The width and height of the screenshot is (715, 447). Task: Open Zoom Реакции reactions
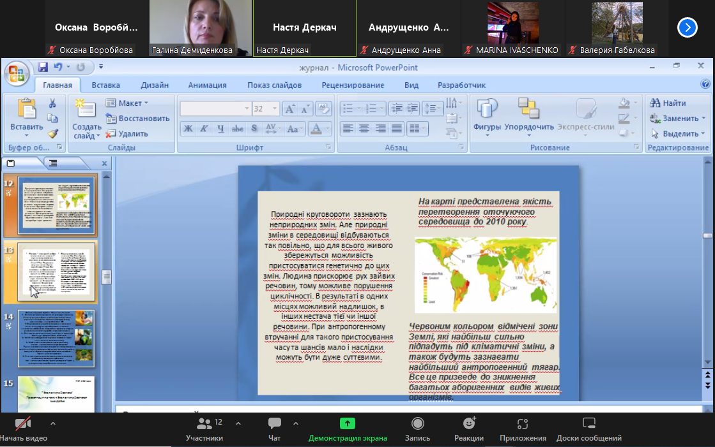[x=468, y=428]
